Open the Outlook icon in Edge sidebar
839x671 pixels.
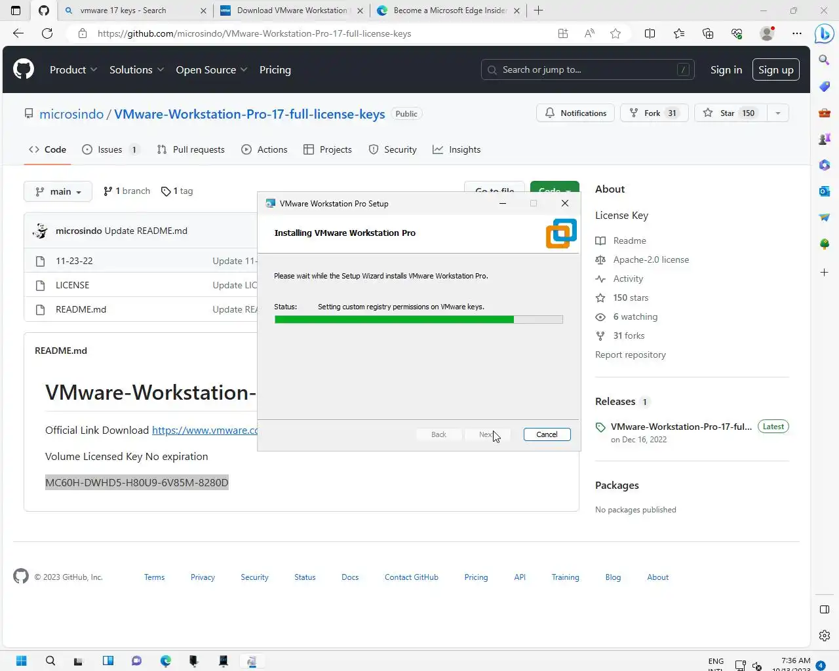[825, 191]
